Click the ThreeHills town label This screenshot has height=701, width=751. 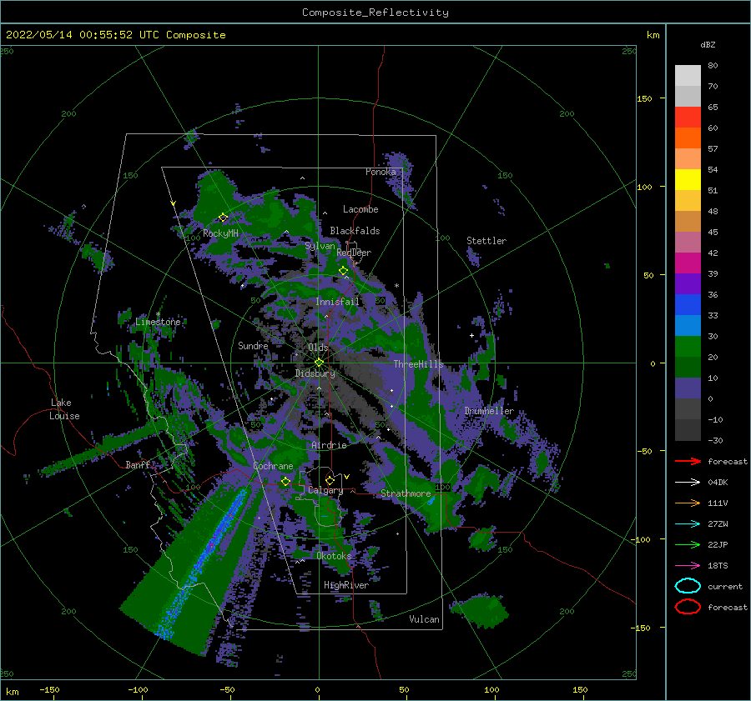(x=418, y=364)
